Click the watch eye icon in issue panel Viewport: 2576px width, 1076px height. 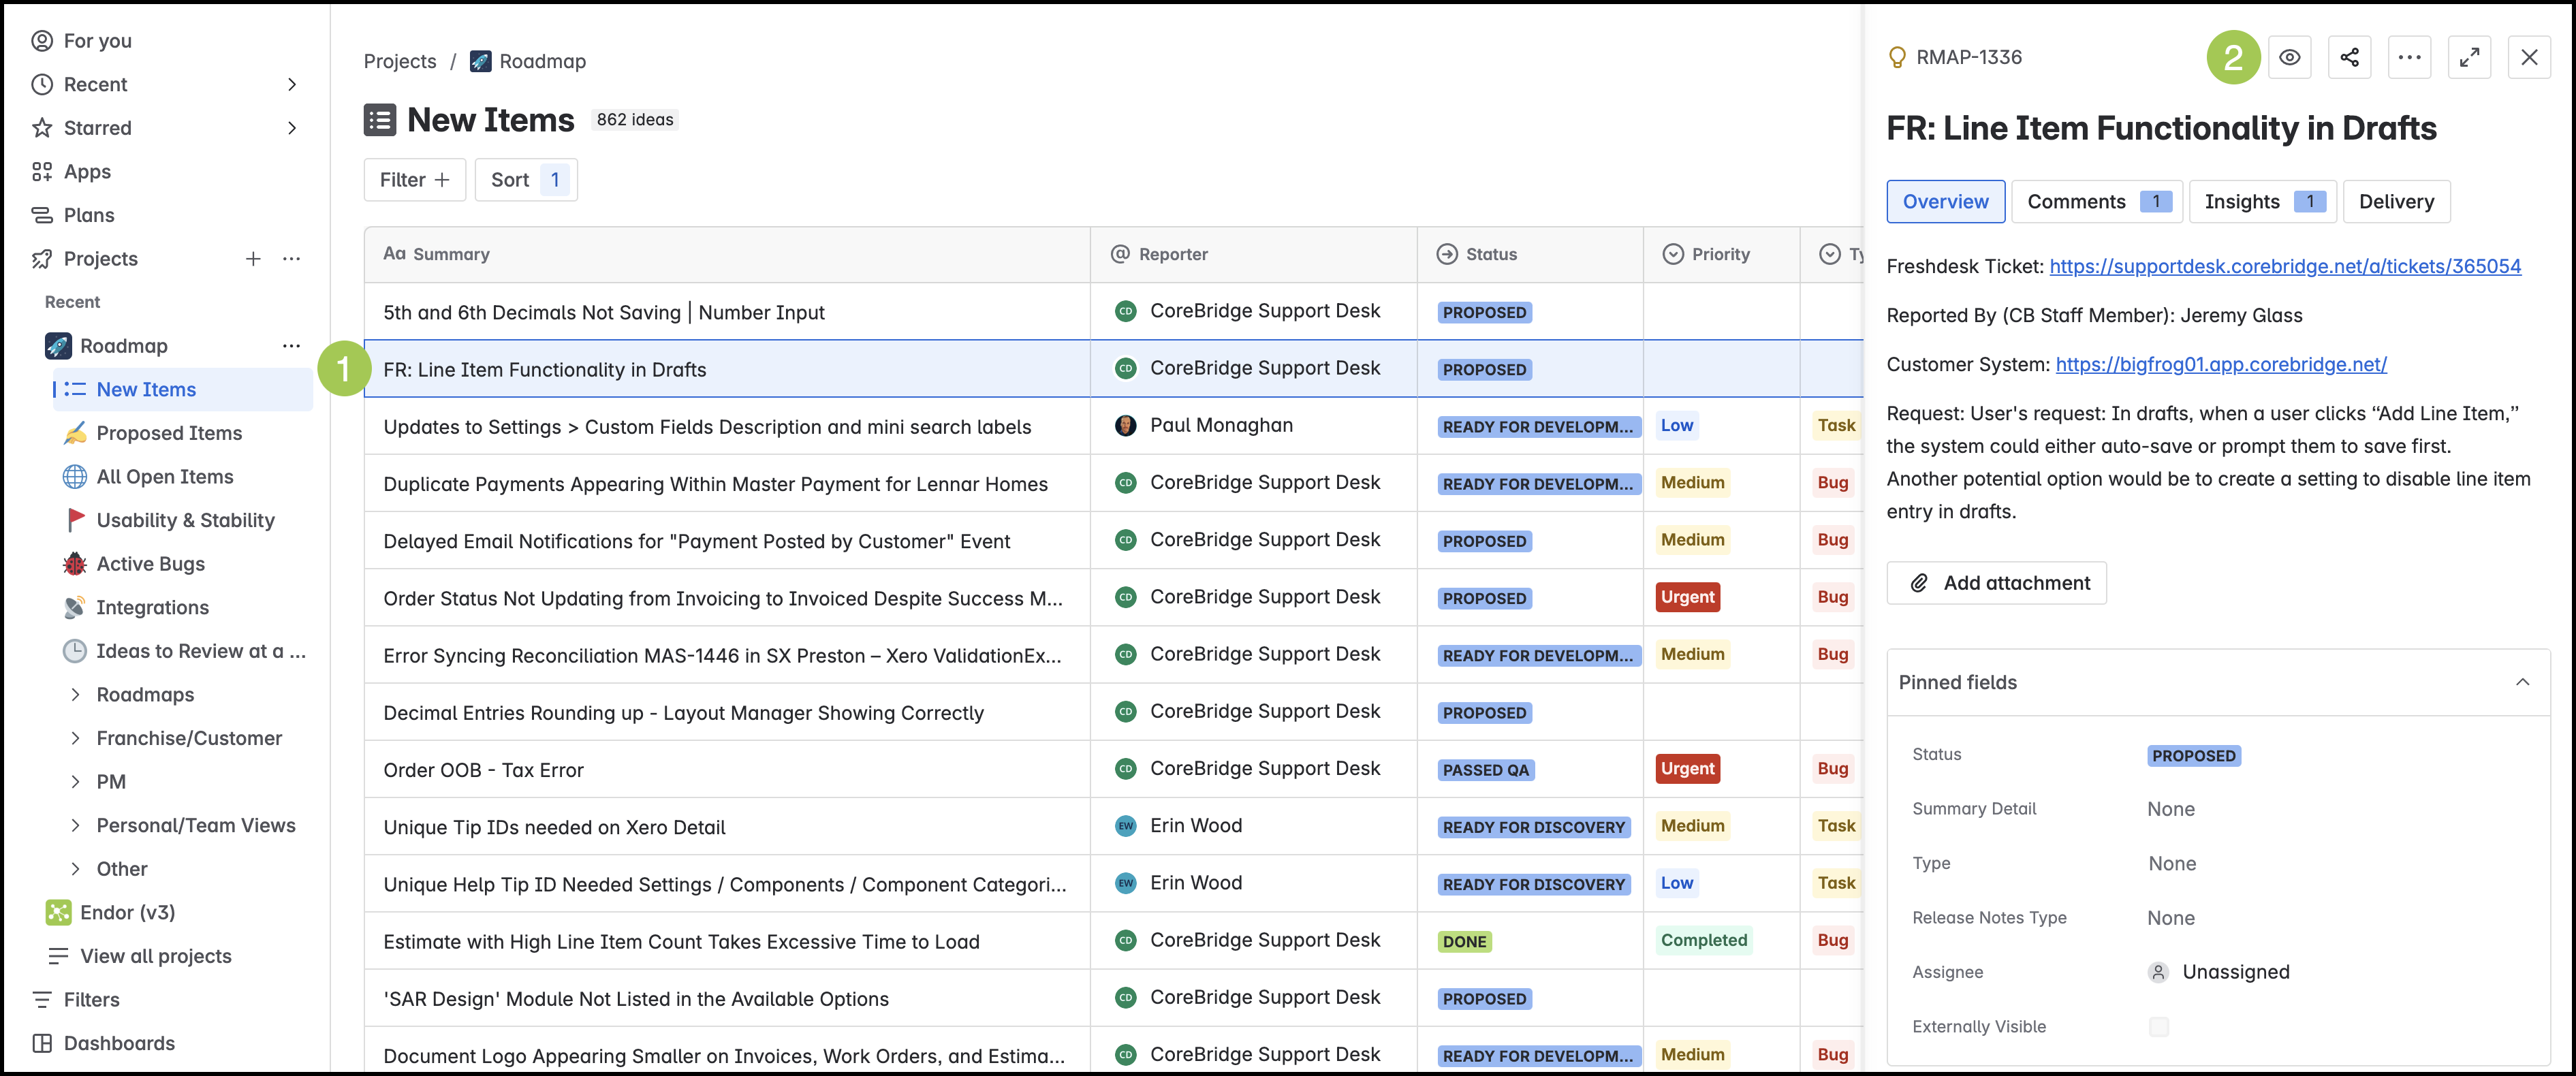coord(2289,57)
